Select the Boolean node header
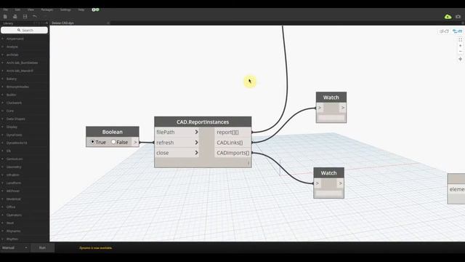Screen dimensions: 465x262 [113, 132]
